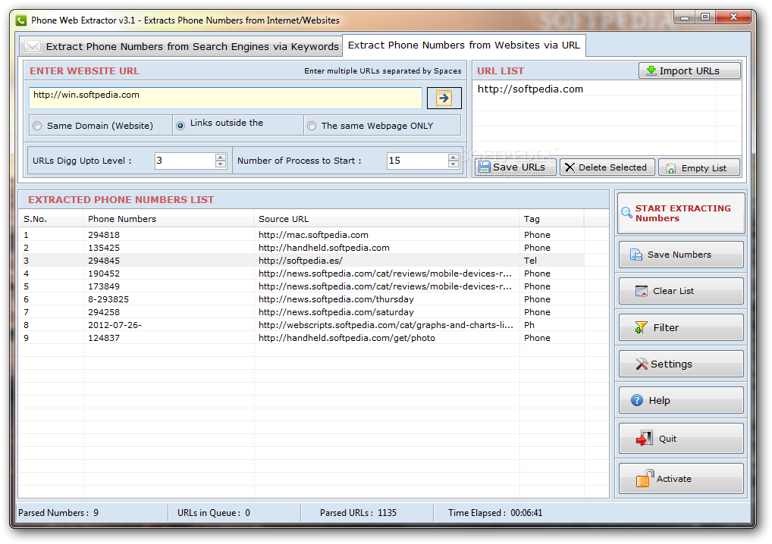Select Same Domain (Website) radio option

(37, 126)
